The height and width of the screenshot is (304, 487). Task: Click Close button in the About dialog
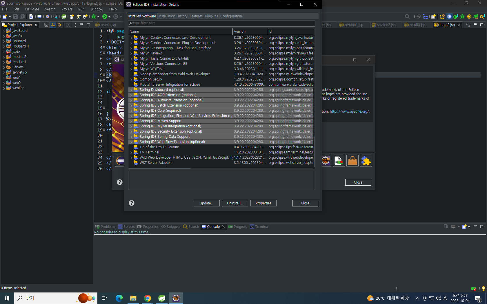pos(358,182)
